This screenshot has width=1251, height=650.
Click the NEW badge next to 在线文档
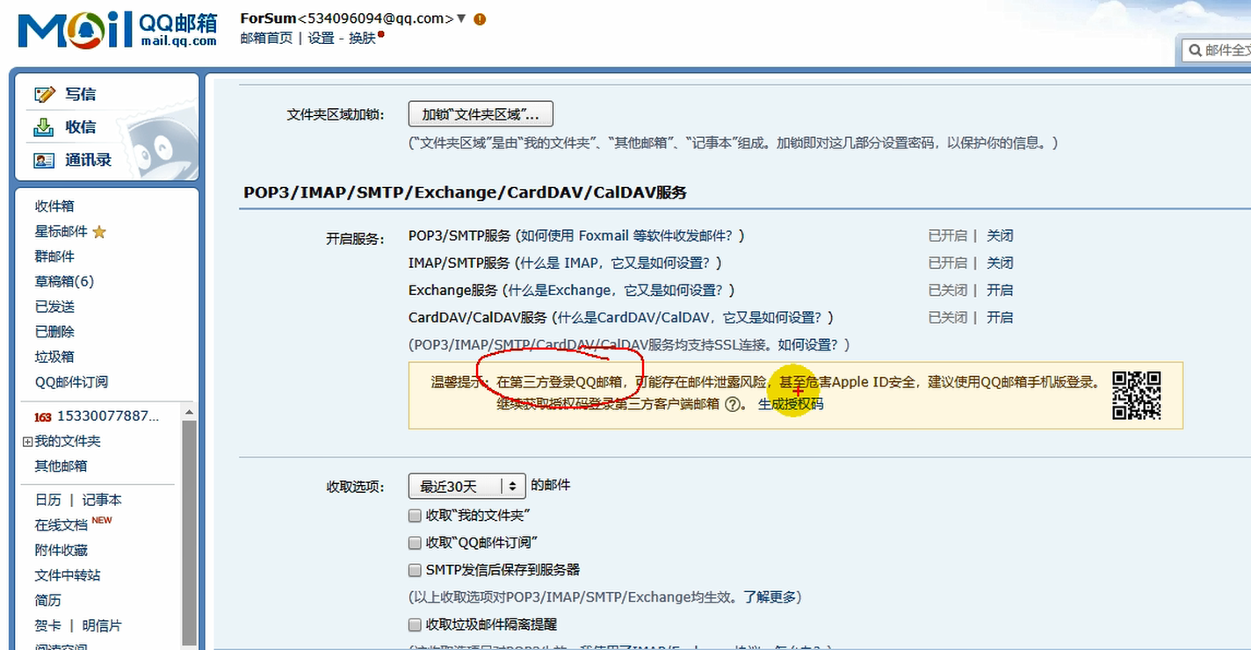(x=102, y=520)
